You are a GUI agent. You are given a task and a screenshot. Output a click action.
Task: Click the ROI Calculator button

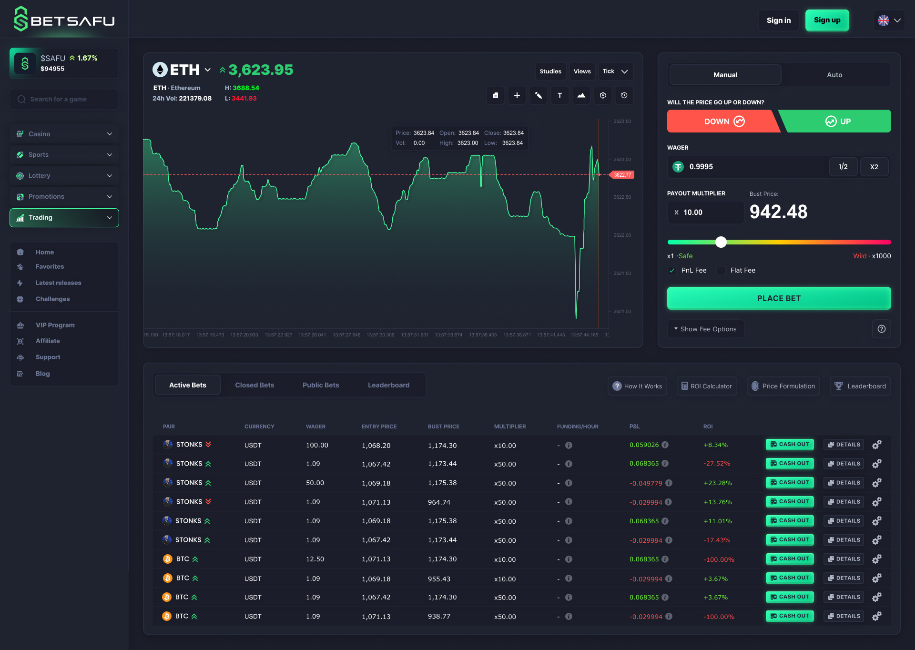click(707, 386)
